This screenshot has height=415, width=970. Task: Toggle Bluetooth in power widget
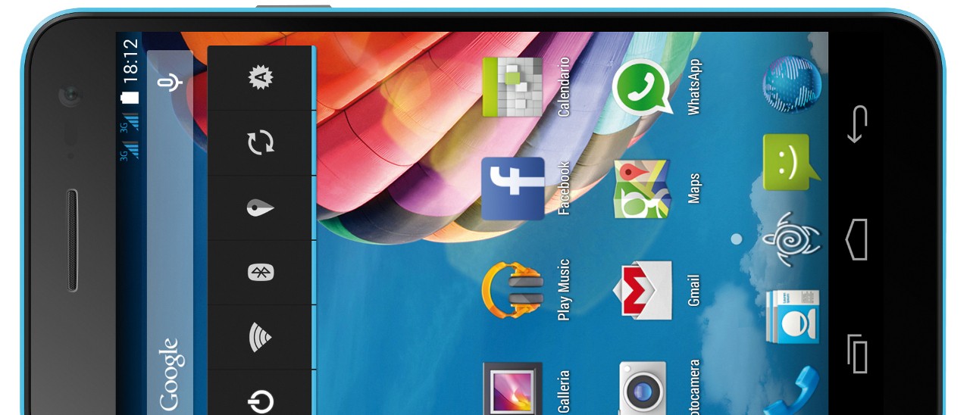pyautogui.click(x=261, y=273)
